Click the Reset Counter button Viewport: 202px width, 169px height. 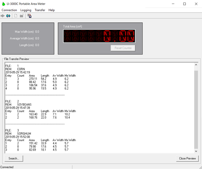coord(123,48)
